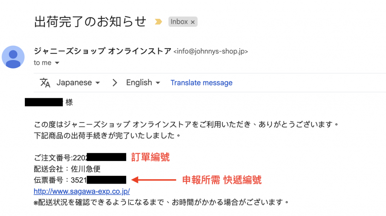Click the email subject 出荷完了のお知らせ

point(90,21)
